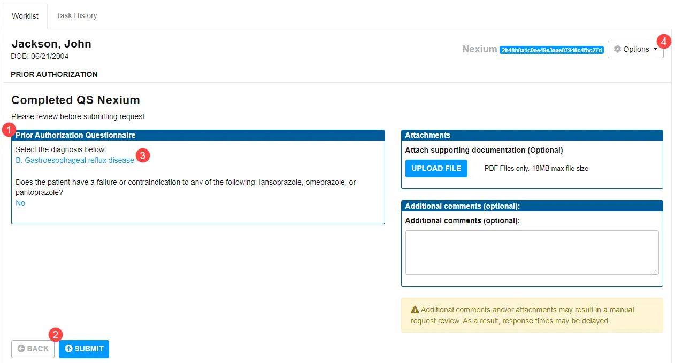Click 'Please review before submitting request' text

[x=78, y=116]
